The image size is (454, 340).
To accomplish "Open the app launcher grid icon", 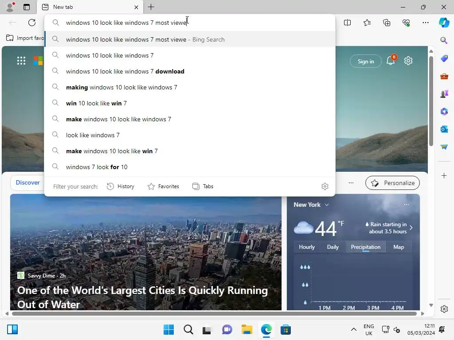I will [21, 61].
